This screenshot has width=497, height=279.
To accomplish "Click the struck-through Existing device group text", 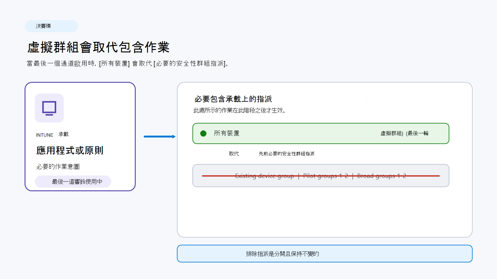I will click(264, 176).
